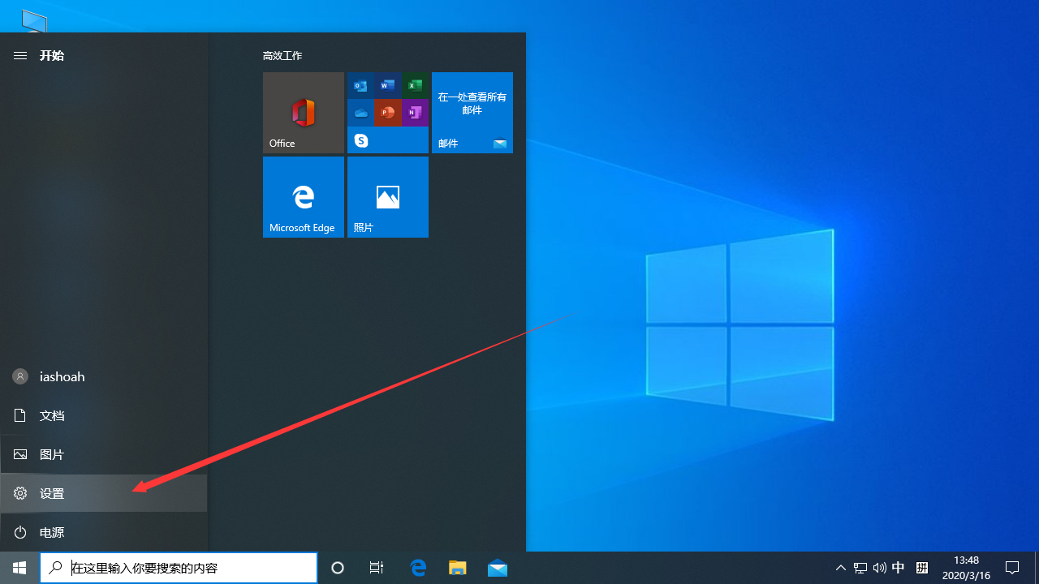This screenshot has width=1039, height=584.
Task: Toggle input method with the 中 indicator
Action: coord(898,567)
